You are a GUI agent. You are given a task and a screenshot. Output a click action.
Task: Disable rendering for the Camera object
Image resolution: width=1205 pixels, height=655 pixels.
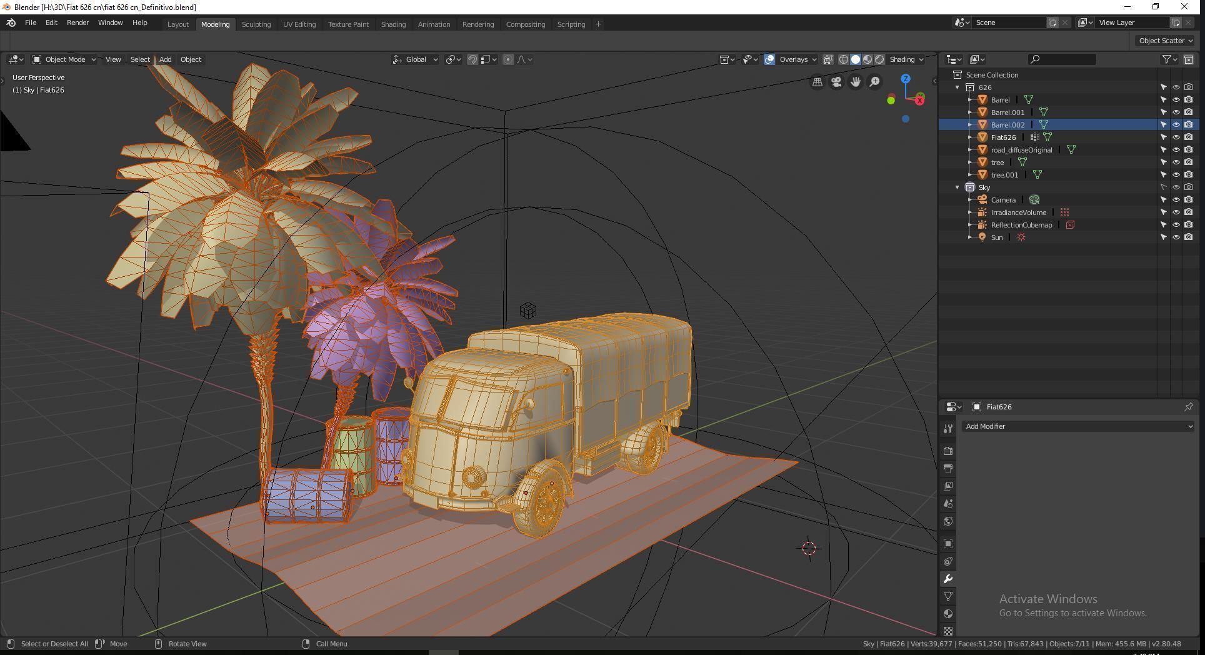[x=1188, y=200]
